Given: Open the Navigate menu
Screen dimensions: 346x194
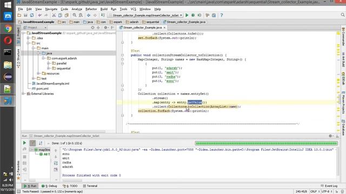Looking at the screenshot, I should pyautogui.click(x=51, y=9).
